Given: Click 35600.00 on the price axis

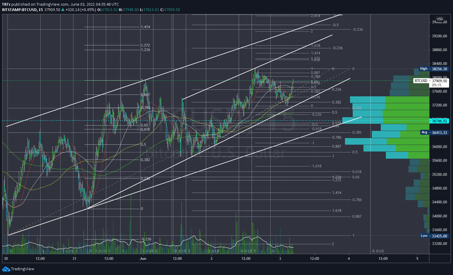Looking at the screenshot, I should (x=440, y=160).
